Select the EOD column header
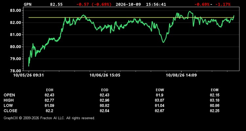The height and width of the screenshot is (131, 246). pyautogui.click(x=105, y=90)
